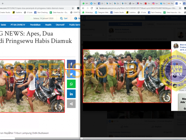
Task: Open the Otomotif menu section
Action: 60,25
